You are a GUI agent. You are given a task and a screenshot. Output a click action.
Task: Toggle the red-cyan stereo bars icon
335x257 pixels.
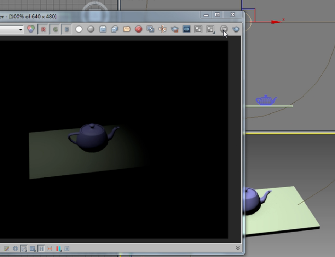point(58,249)
